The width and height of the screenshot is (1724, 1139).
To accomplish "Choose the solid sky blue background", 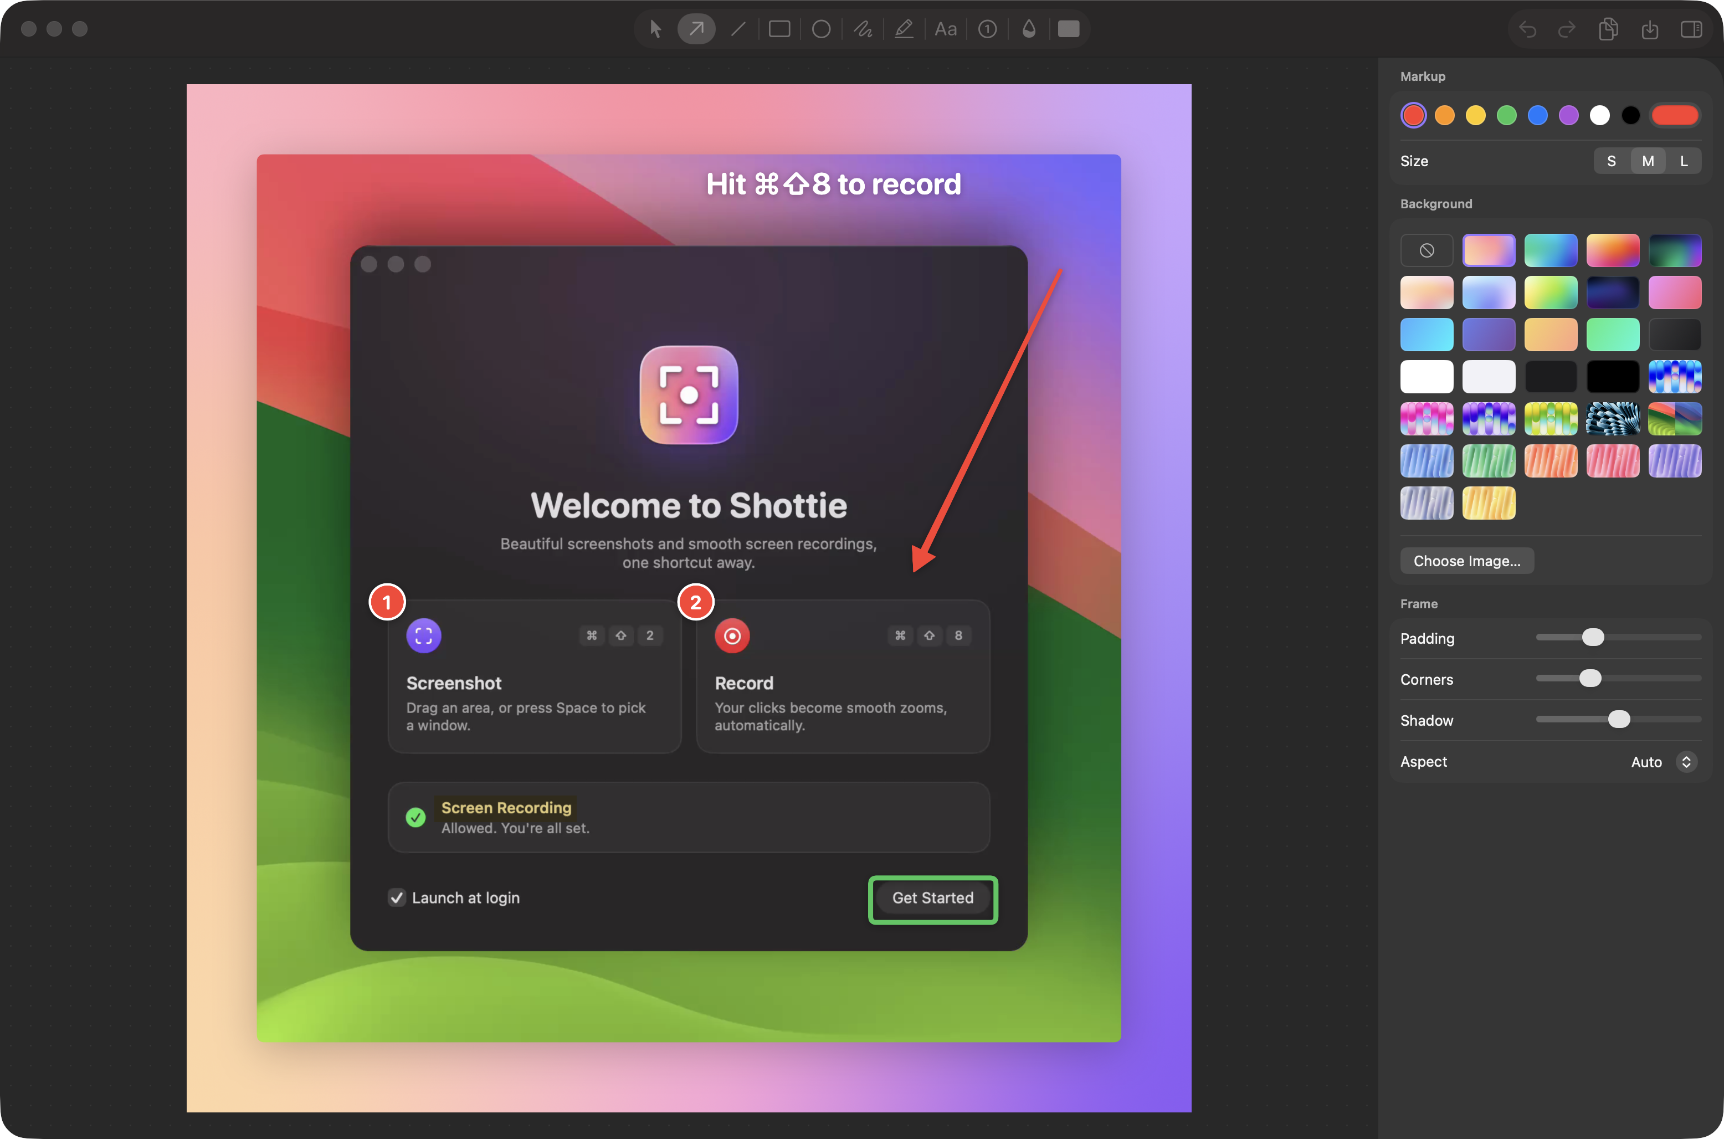I will coord(1427,335).
